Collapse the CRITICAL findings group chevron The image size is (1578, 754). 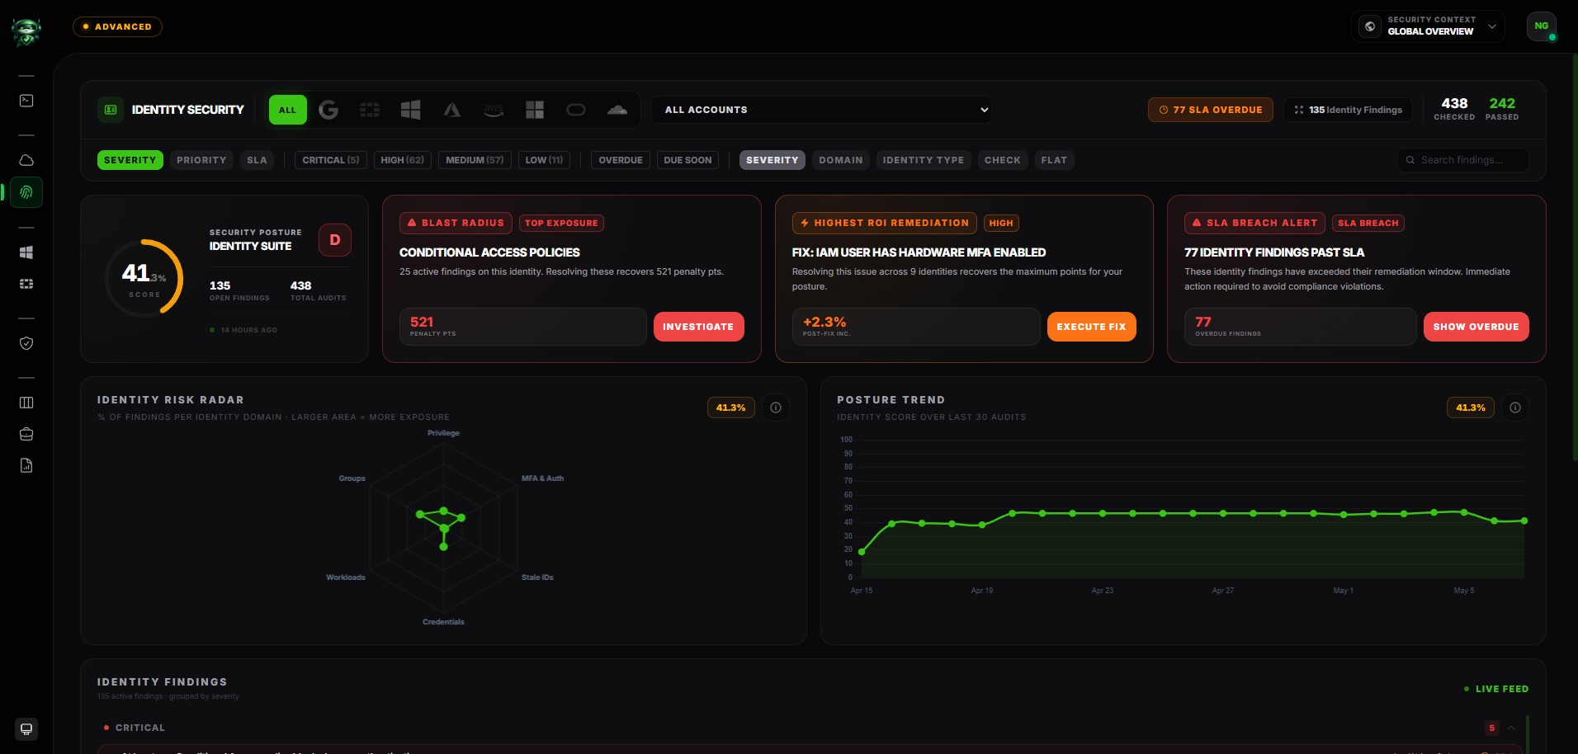pyautogui.click(x=1511, y=728)
